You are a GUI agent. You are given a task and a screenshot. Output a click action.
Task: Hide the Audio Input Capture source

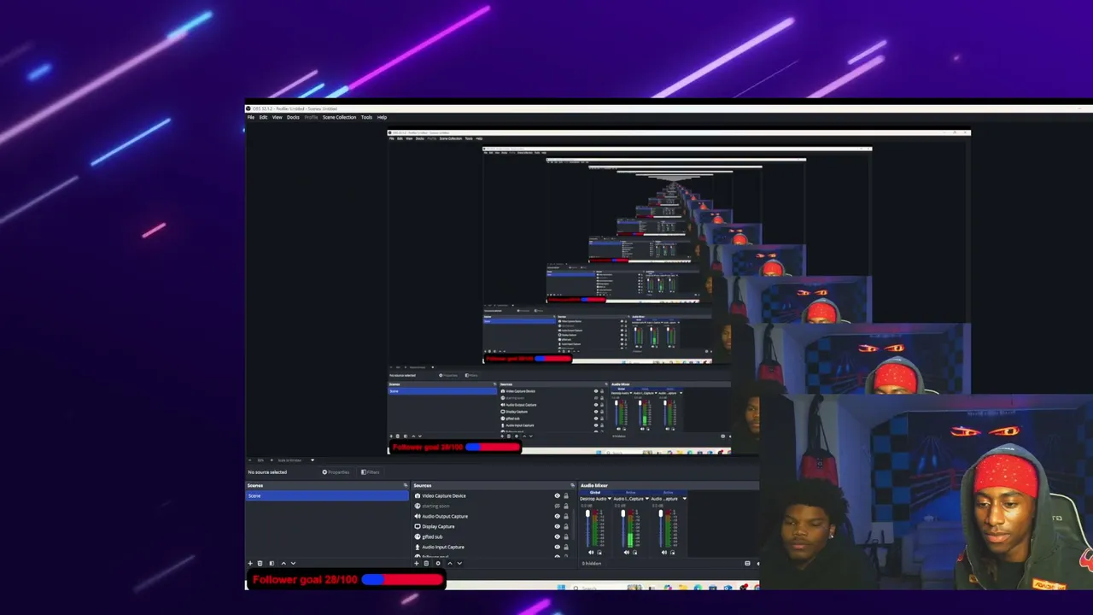click(x=558, y=548)
